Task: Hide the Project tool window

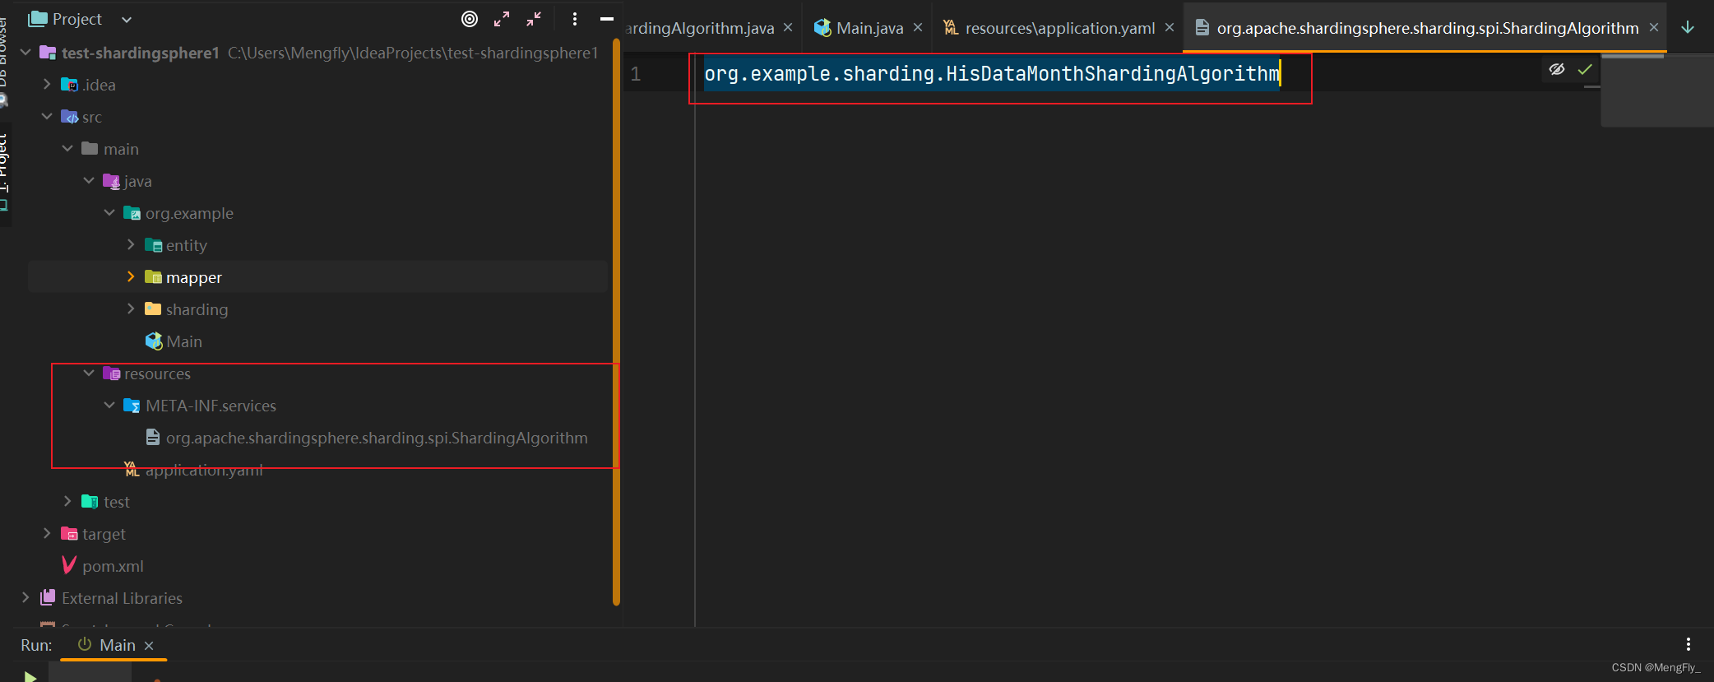Action: point(607,19)
